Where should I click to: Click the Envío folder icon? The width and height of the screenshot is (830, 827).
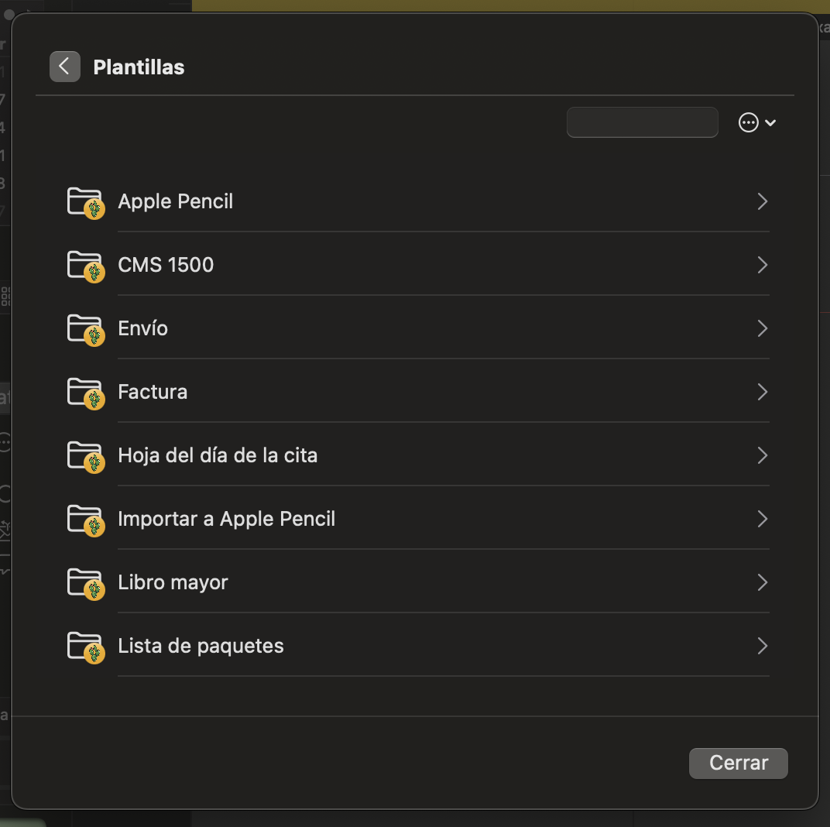pyautogui.click(x=86, y=330)
